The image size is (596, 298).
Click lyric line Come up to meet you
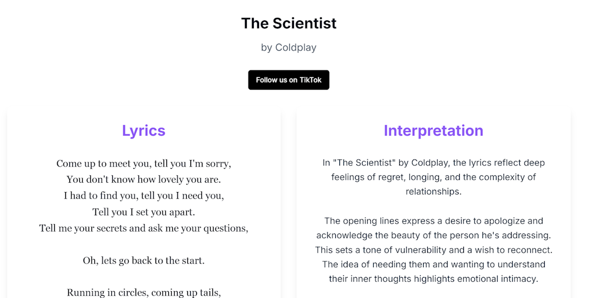click(144, 164)
